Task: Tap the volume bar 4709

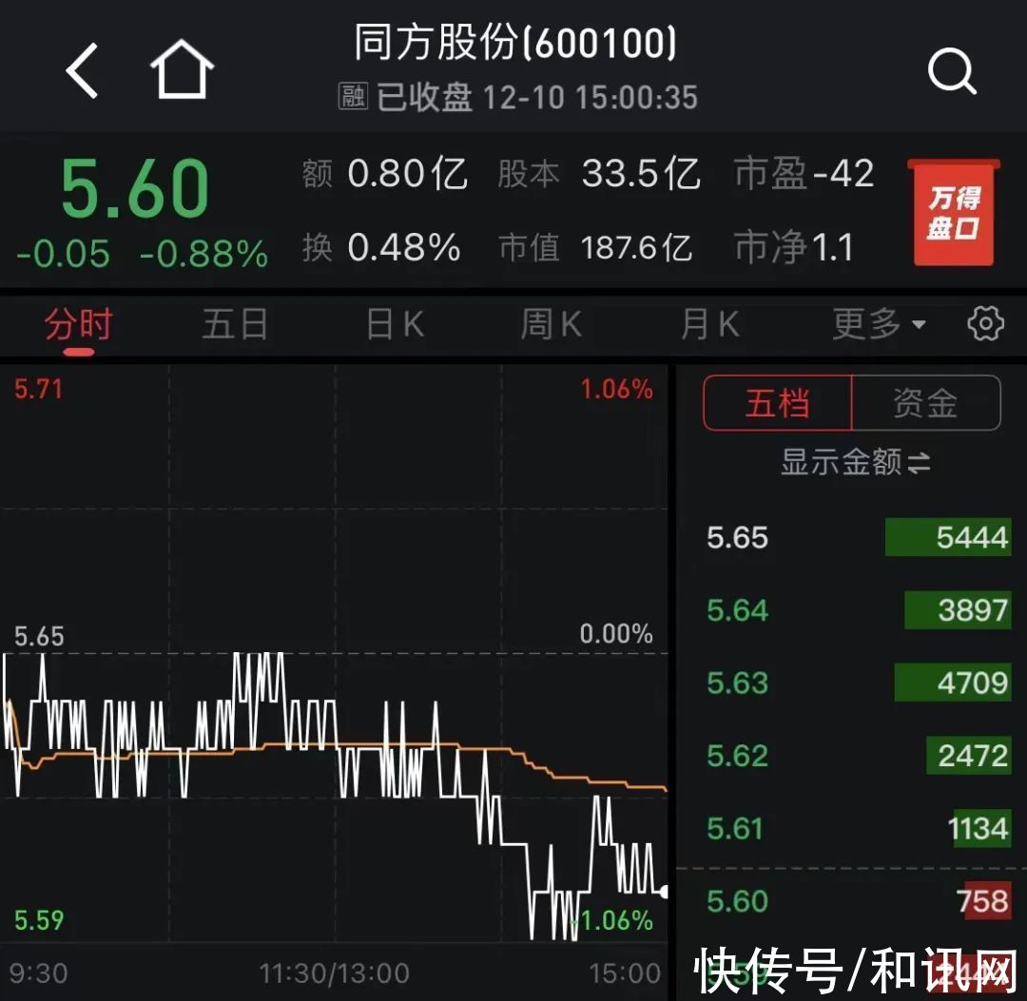Action: coord(952,683)
